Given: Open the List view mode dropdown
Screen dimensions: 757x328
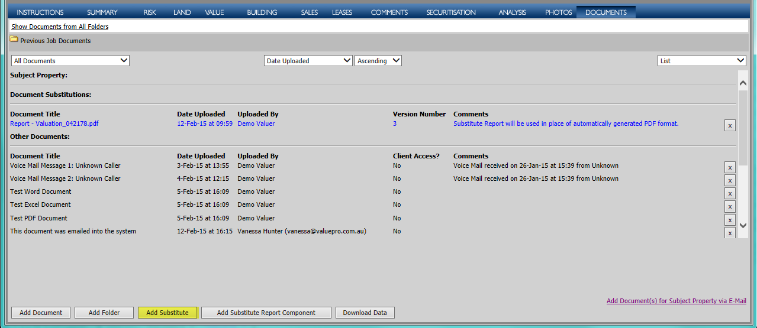Looking at the screenshot, I should click(702, 60).
